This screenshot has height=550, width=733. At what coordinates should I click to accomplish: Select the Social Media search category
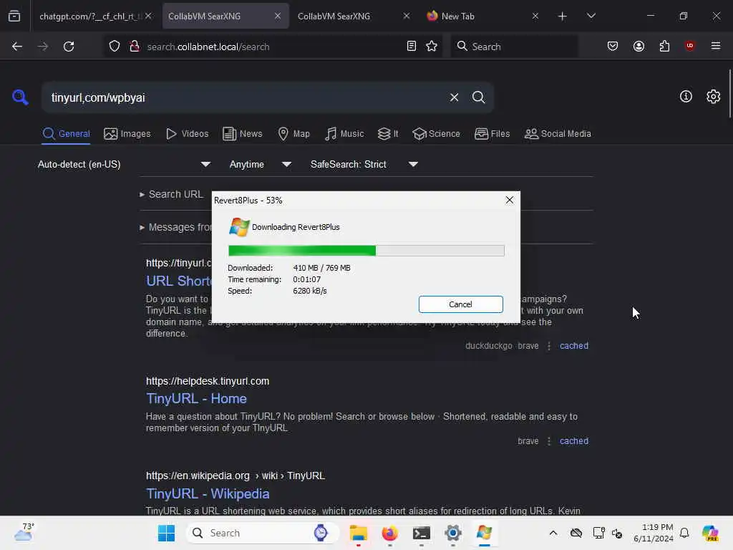pyautogui.click(x=558, y=134)
